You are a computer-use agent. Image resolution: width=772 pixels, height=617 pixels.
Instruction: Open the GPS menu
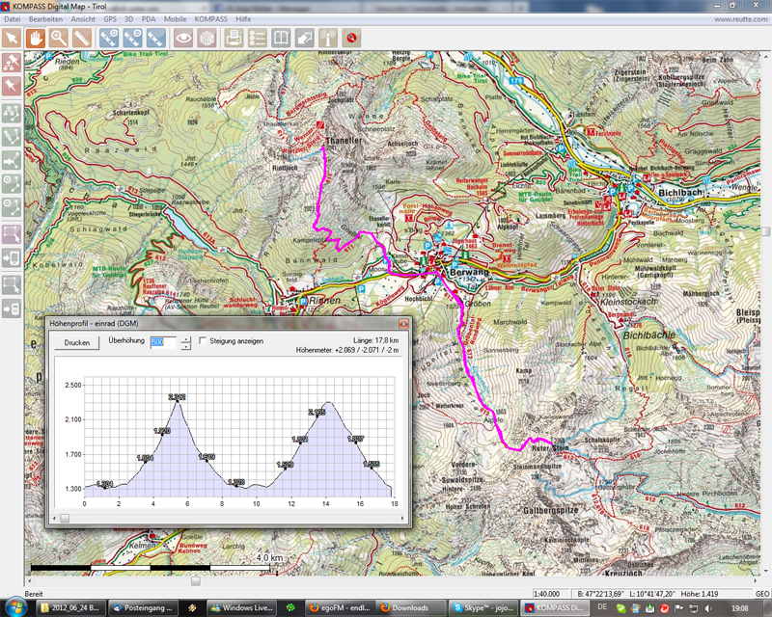coord(110,19)
